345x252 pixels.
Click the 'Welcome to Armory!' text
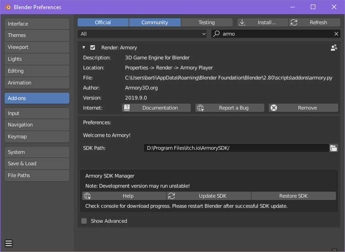(x=107, y=135)
